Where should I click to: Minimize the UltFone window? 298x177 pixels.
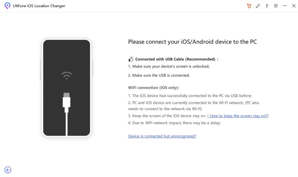pyautogui.click(x=285, y=6)
